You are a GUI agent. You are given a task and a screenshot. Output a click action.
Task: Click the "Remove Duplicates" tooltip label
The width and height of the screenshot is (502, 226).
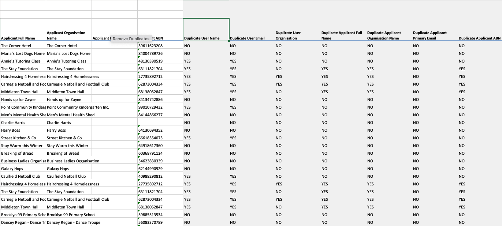[x=131, y=39]
